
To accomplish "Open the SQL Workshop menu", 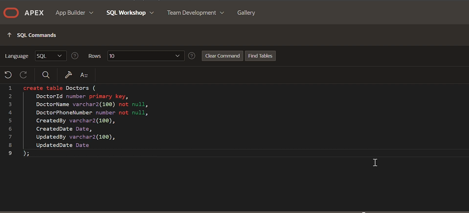I will point(130,13).
